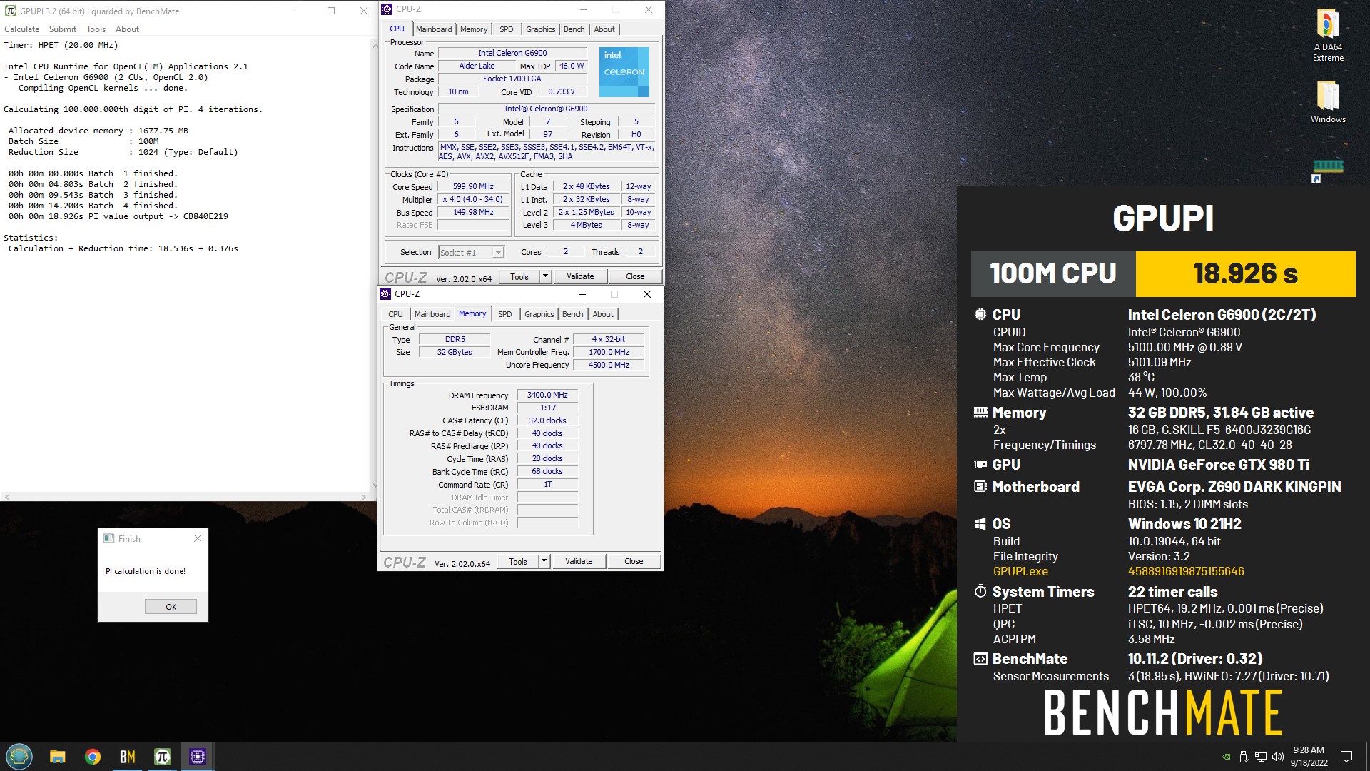Switch to SPD tab in upper CPU-Z

tap(506, 29)
